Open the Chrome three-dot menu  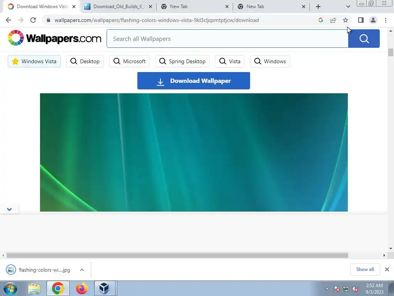click(x=386, y=20)
